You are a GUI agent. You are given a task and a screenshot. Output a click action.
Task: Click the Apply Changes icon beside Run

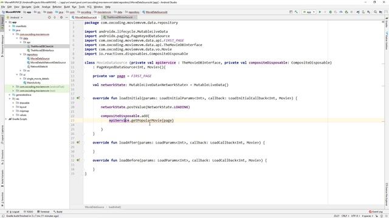(x=325, y=12)
